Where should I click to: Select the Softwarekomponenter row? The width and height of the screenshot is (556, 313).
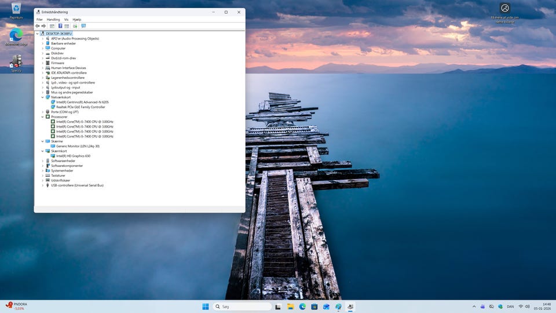(67, 166)
